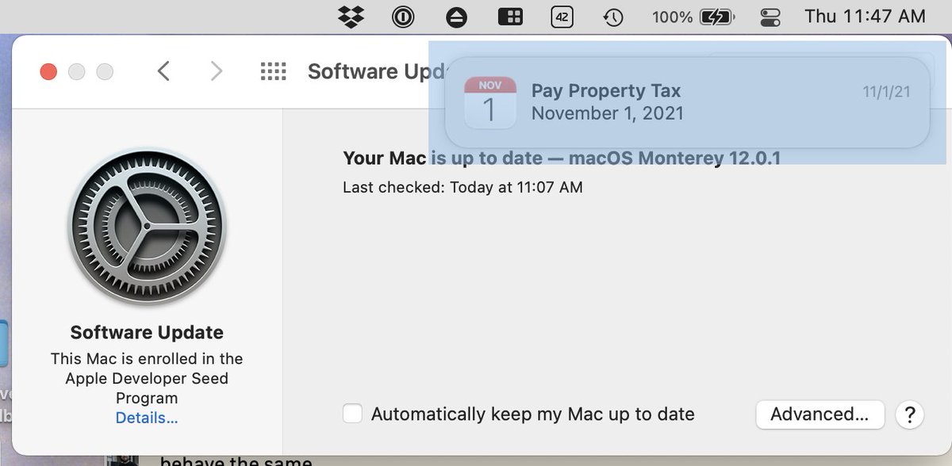This screenshot has width=952, height=466.
Task: Click the calendar icon in the notification
Action: click(489, 102)
